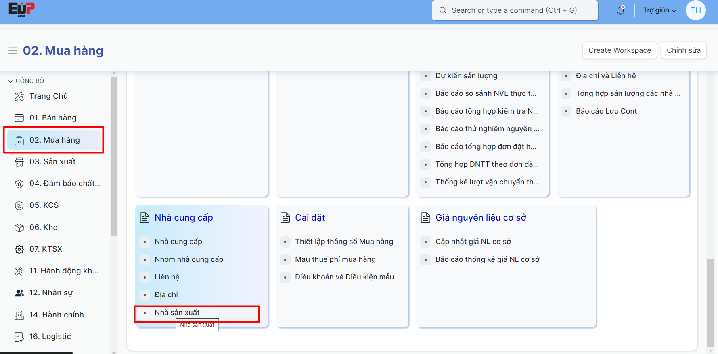718x354 pixels.
Task: Open 01. Bán hàng workspace
Action: [53, 118]
